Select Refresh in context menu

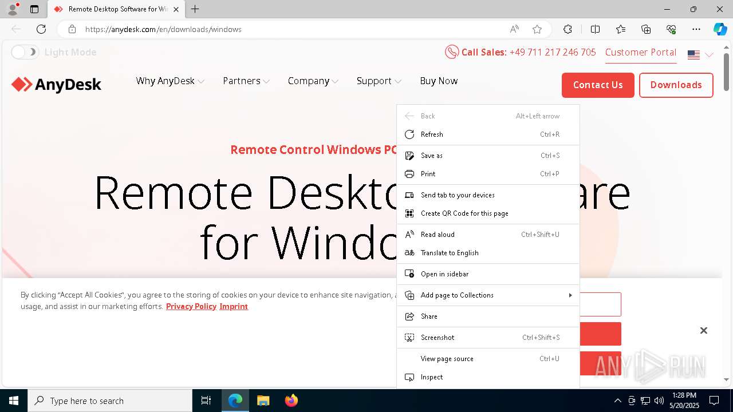click(x=488, y=134)
